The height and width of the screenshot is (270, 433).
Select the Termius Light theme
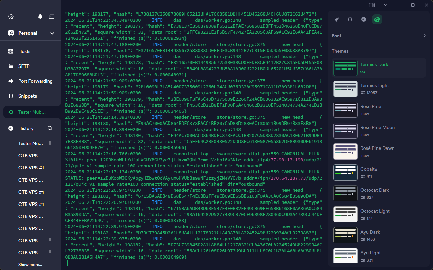(374, 86)
